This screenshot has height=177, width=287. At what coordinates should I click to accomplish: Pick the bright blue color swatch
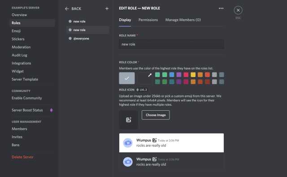(x=172, y=74)
